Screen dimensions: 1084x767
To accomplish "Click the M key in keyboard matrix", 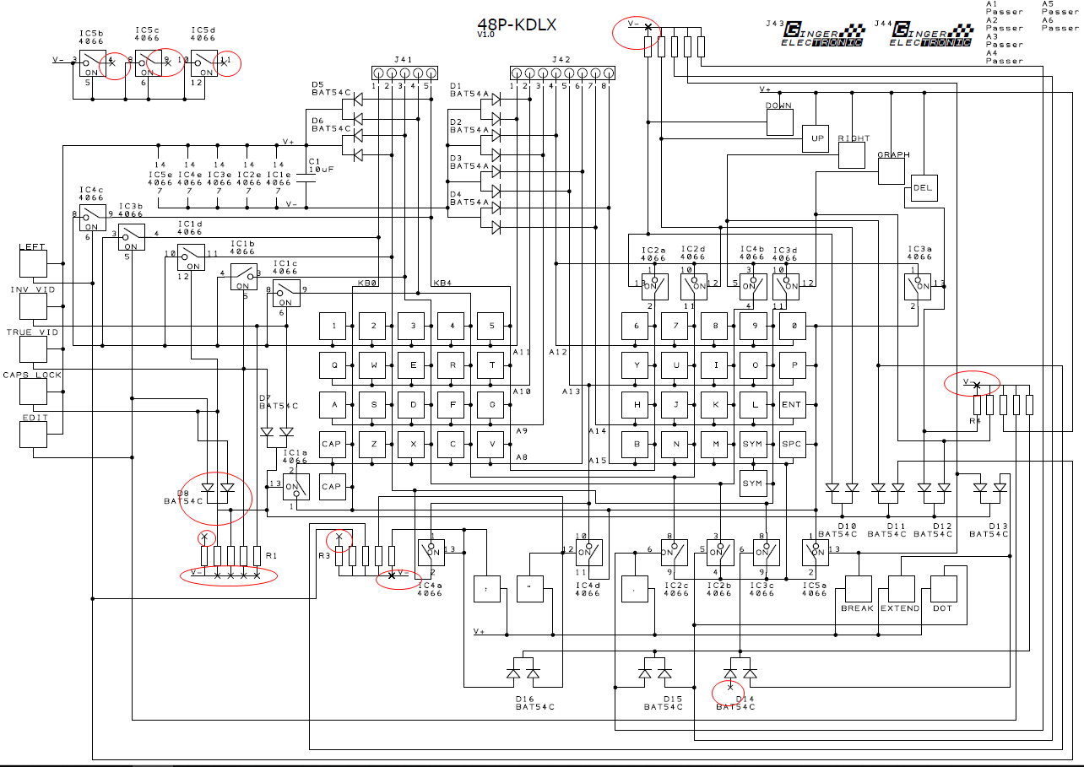I will (x=714, y=444).
